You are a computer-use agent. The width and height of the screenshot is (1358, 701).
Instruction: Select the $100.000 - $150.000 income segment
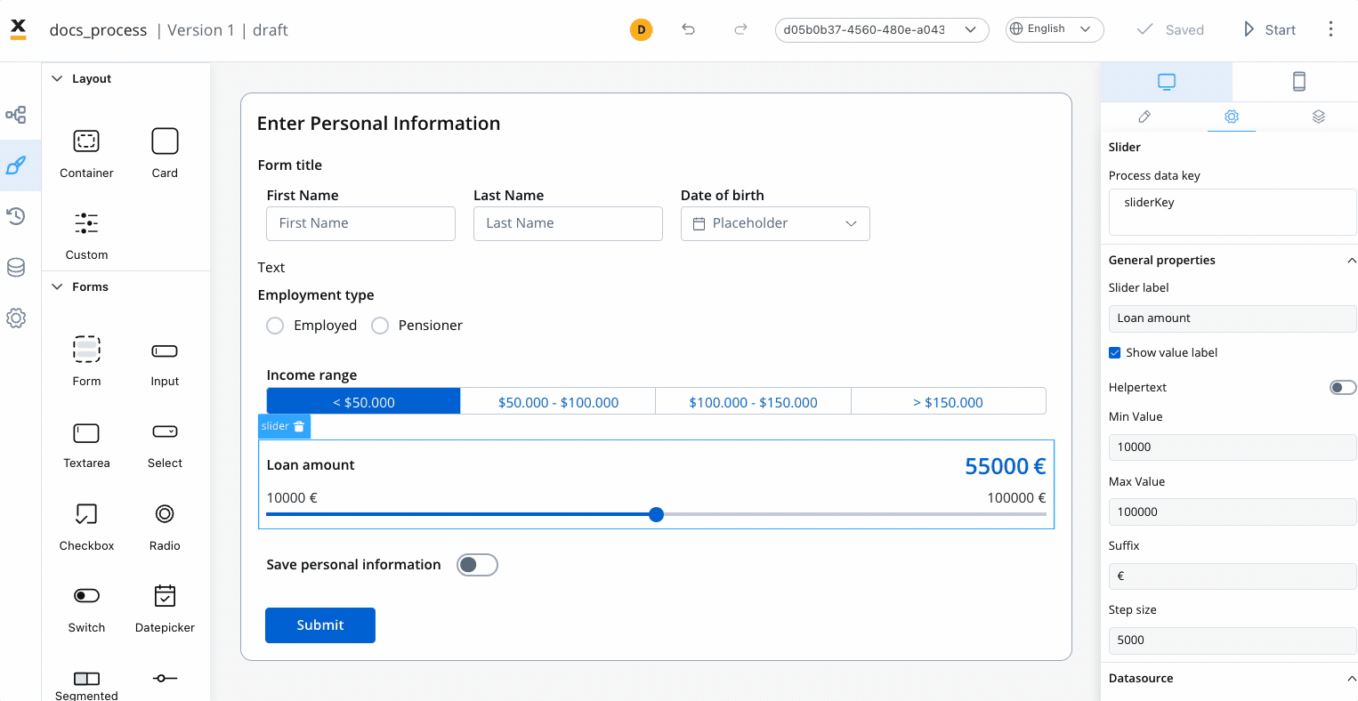pyautogui.click(x=753, y=402)
